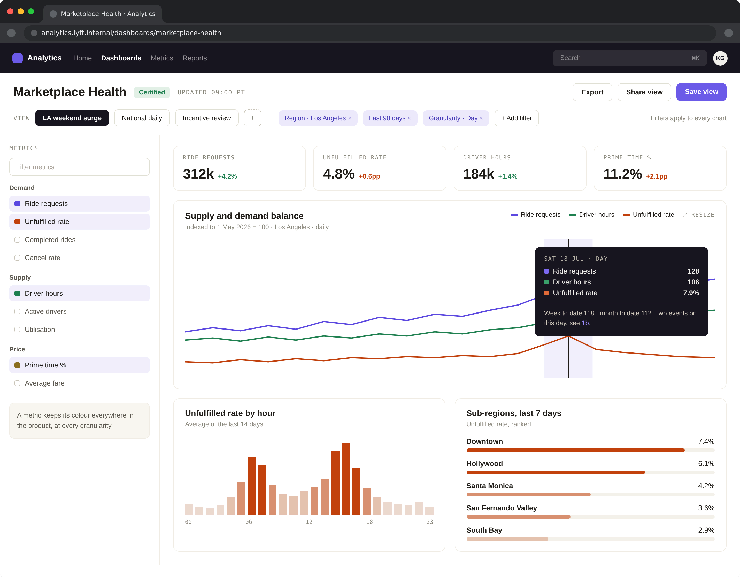
Task: Toggle Driver hours metric
Action: [x=79, y=293]
